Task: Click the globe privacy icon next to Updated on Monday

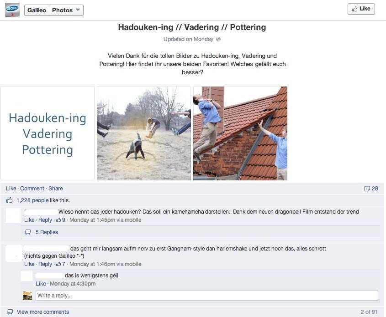Action: 218,39
